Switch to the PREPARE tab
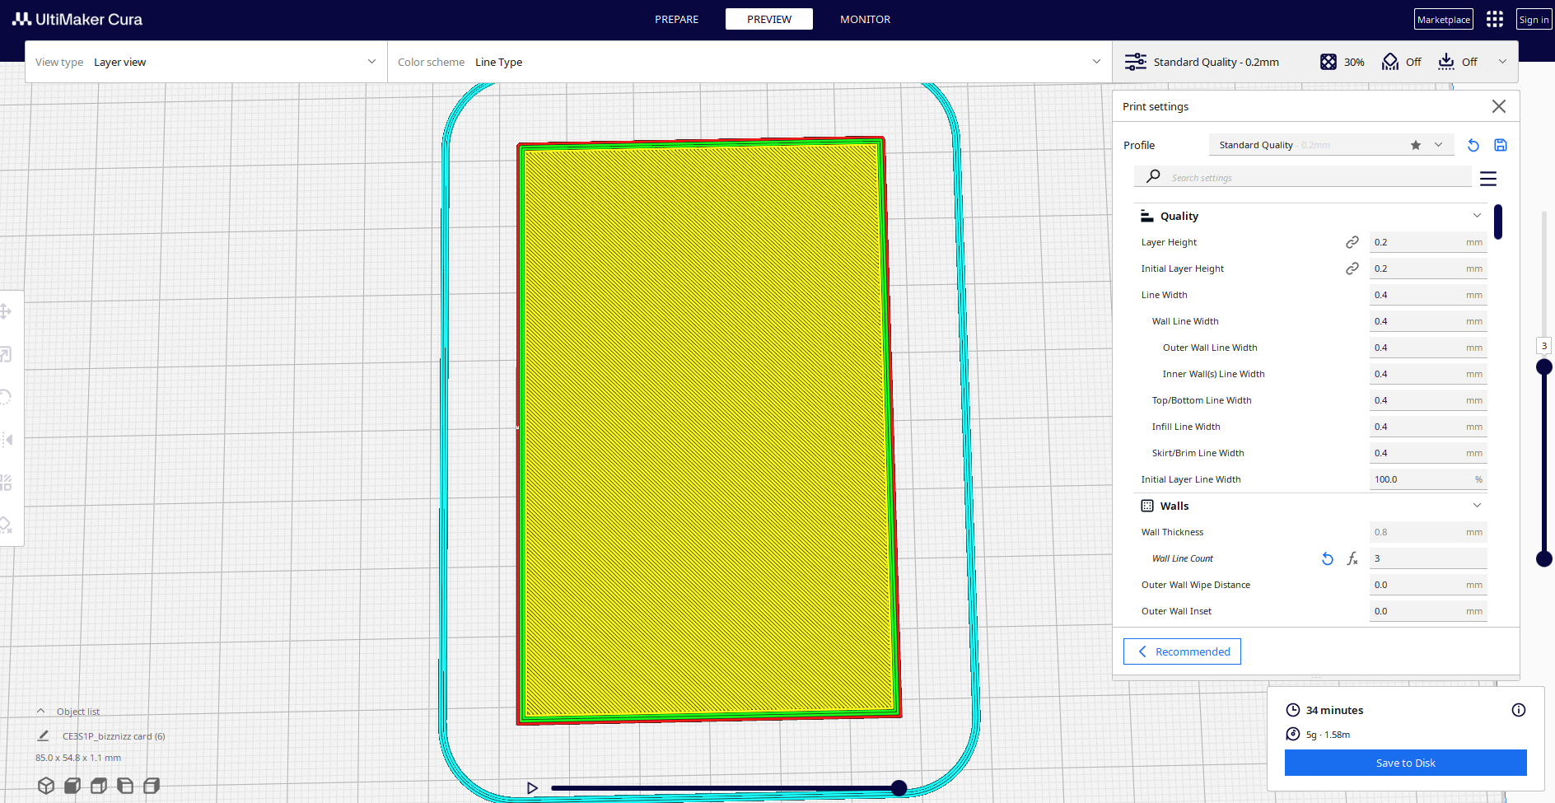Screen dimensions: 1555x803 676,20
